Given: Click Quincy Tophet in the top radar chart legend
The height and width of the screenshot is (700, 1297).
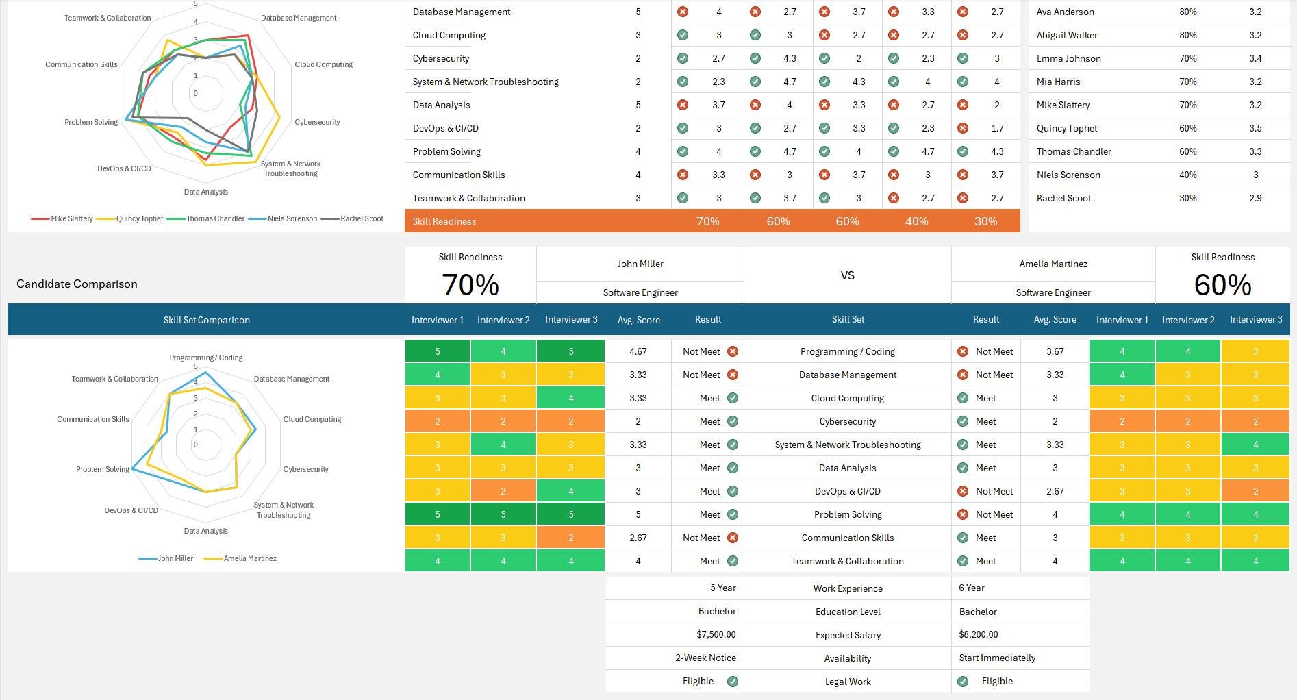Looking at the screenshot, I should pos(130,218).
